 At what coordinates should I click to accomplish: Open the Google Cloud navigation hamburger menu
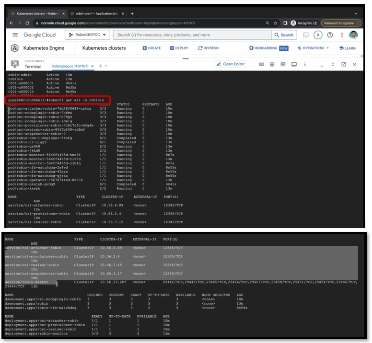(15, 35)
